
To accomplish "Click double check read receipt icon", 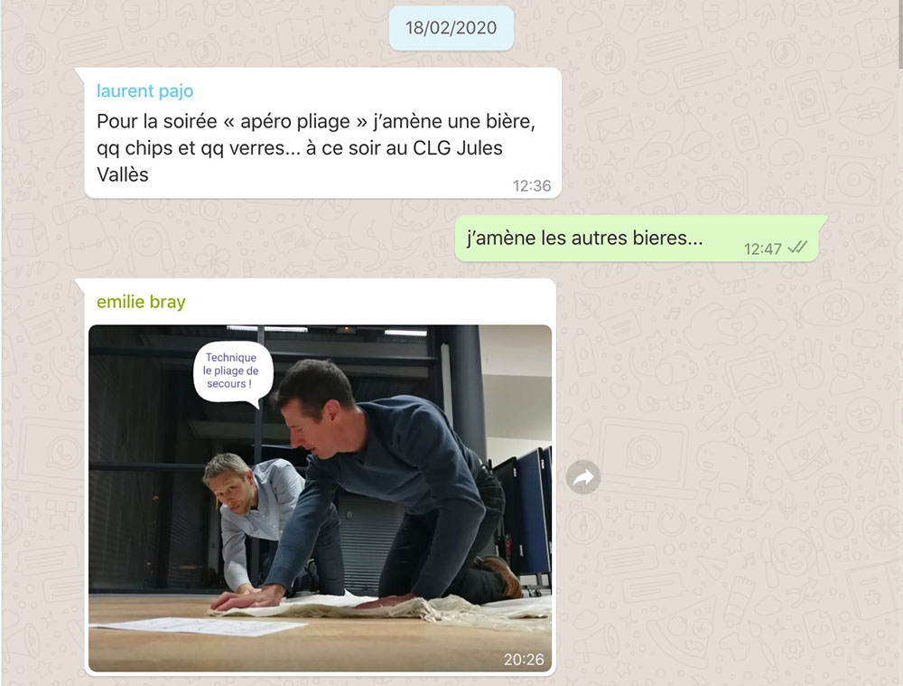I will tap(797, 248).
